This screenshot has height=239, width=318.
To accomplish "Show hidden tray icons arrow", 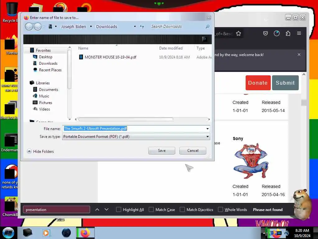I will [x=264, y=233].
